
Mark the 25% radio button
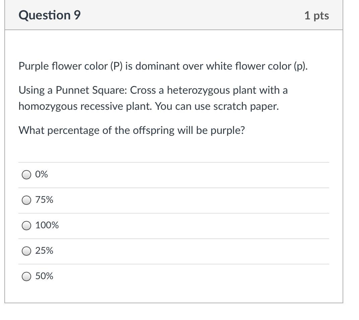click(26, 251)
